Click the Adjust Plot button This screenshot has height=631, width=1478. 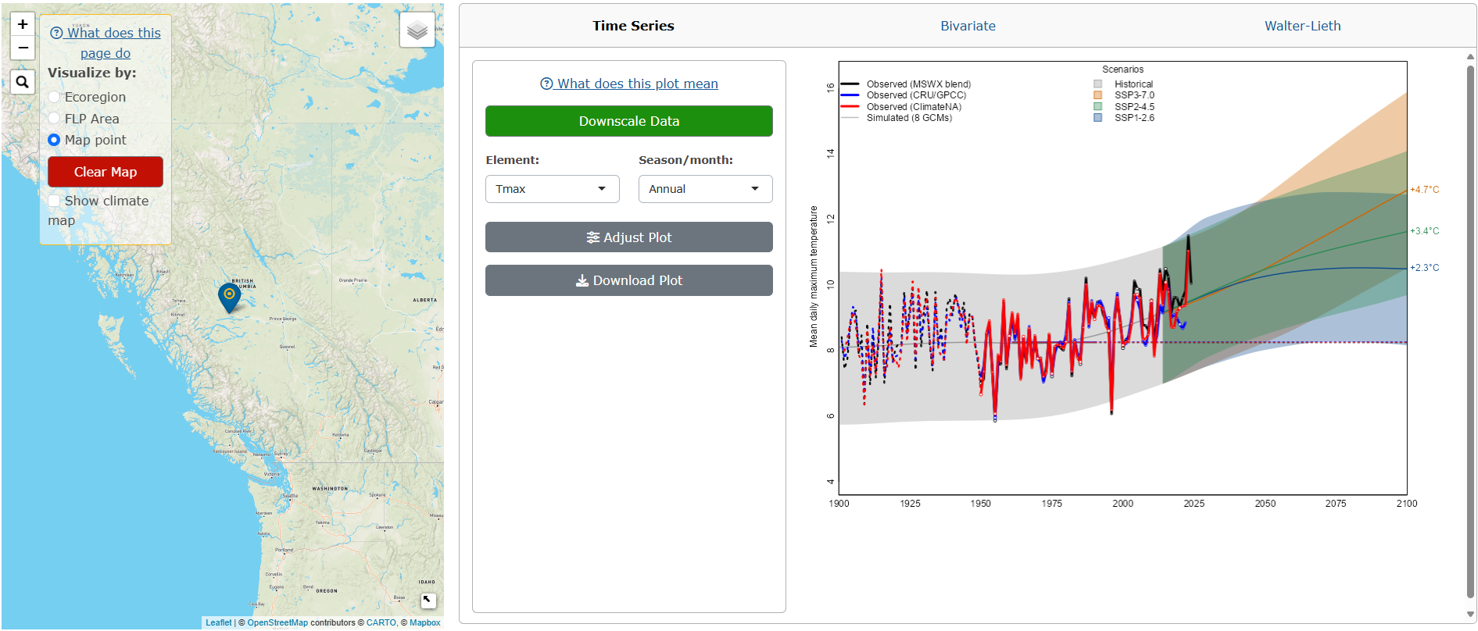point(629,237)
